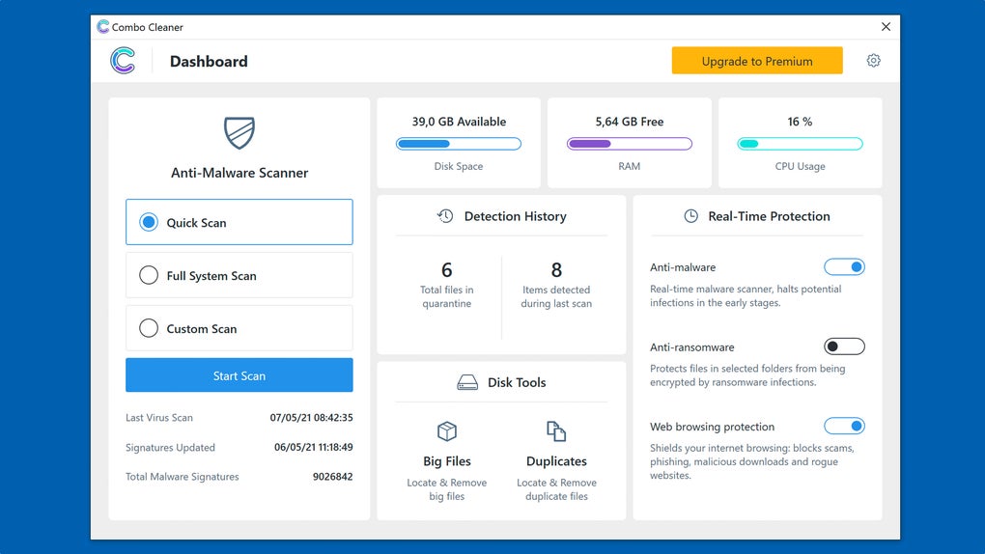
Task: Open the Duplicates documents icon
Action: pos(556,431)
